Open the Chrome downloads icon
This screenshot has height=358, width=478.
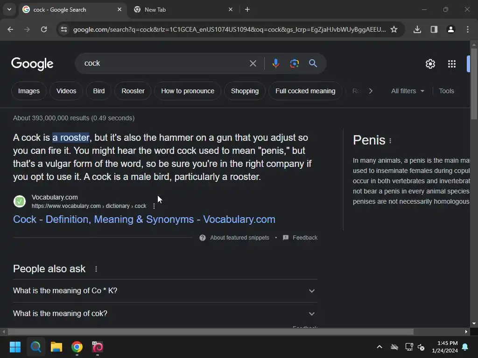coord(417,29)
